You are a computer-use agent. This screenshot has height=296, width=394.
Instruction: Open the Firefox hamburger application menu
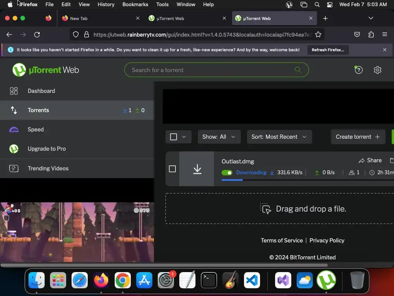tap(384, 34)
